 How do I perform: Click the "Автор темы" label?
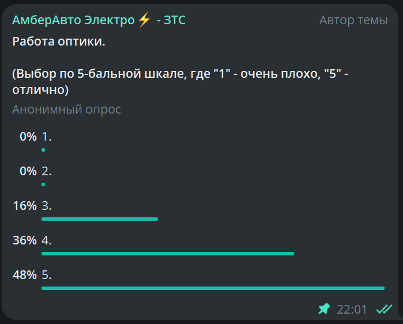[x=353, y=20]
